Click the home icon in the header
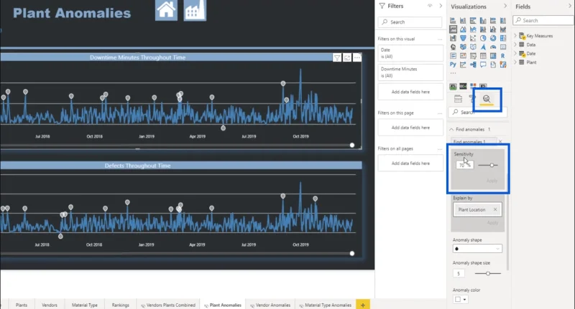 click(x=166, y=10)
